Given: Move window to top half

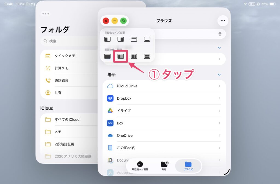Looking at the screenshot, I should click(x=134, y=39).
